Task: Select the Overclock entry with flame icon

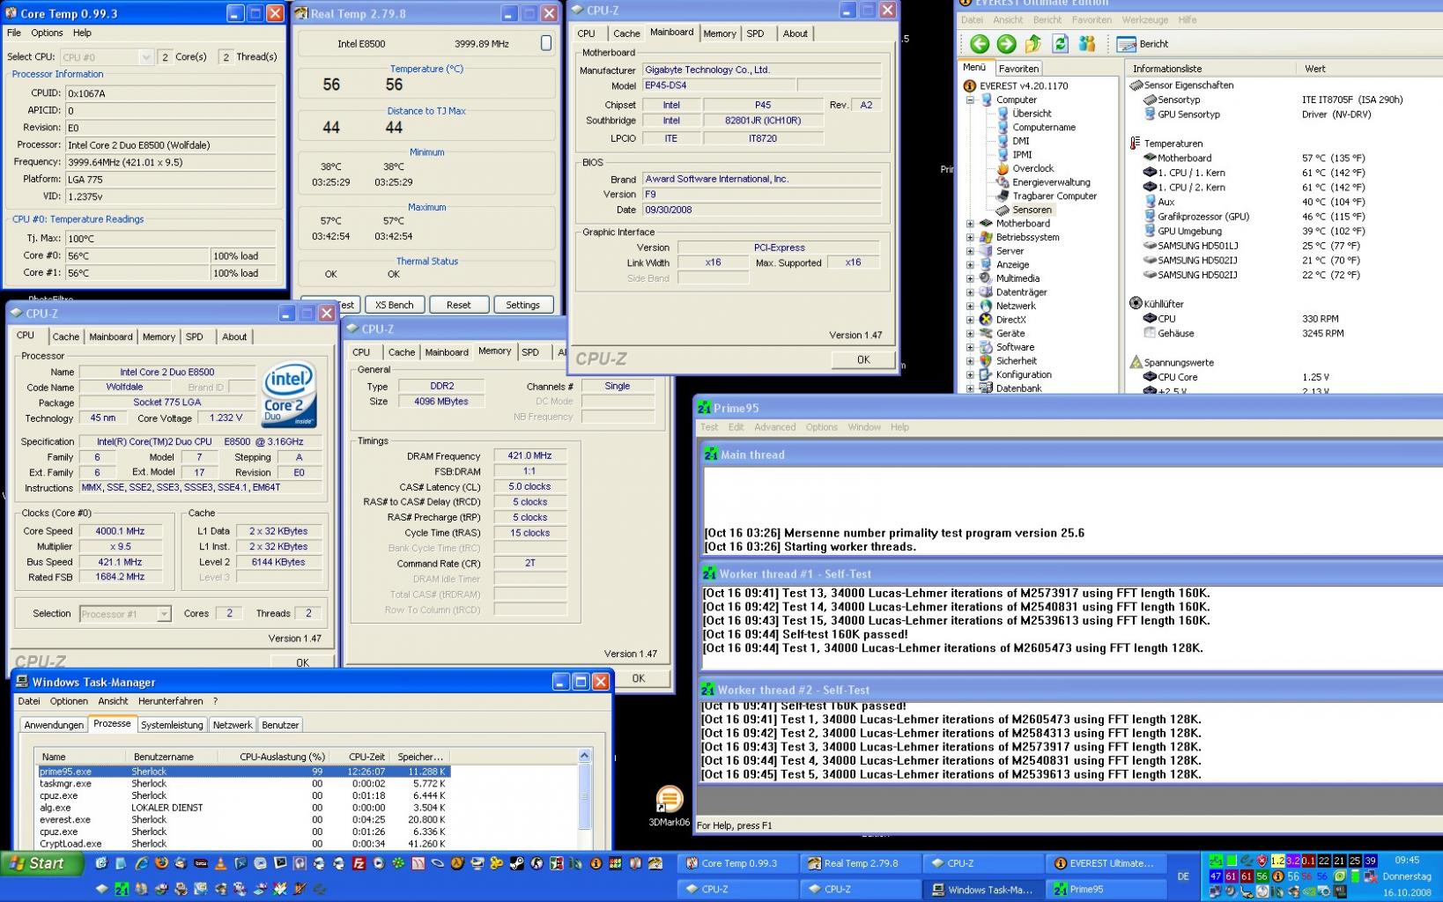Action: tap(1025, 168)
